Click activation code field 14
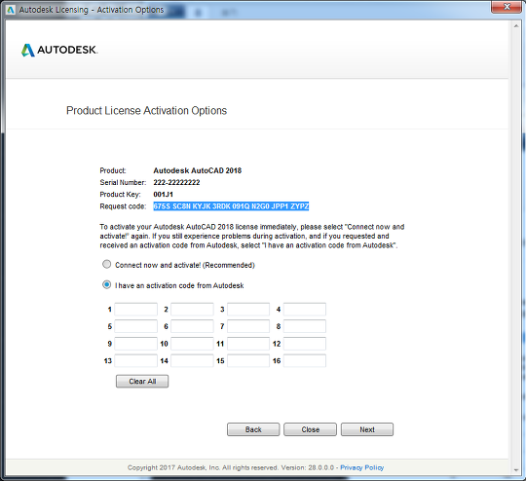Screen dimensions: 526x481 [x=192, y=361]
